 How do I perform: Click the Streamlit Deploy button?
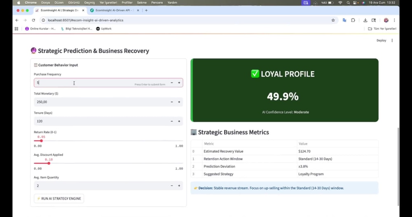(x=381, y=40)
